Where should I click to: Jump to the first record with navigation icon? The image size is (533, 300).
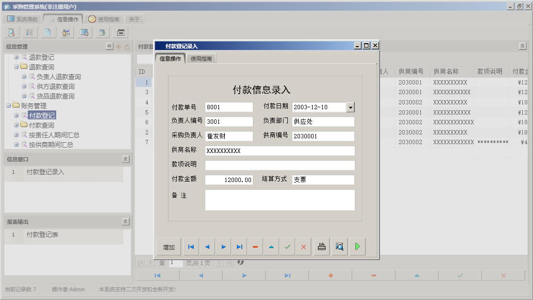click(190, 246)
